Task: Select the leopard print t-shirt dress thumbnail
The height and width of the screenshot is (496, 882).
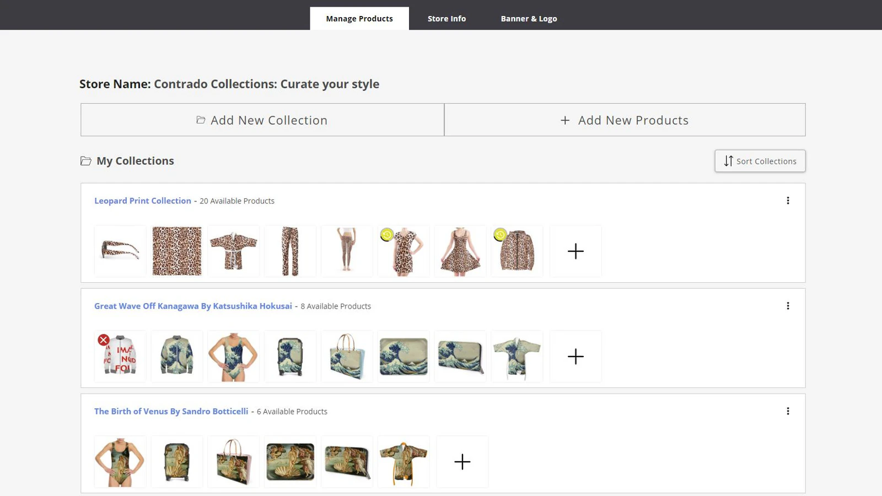Action: click(x=404, y=251)
